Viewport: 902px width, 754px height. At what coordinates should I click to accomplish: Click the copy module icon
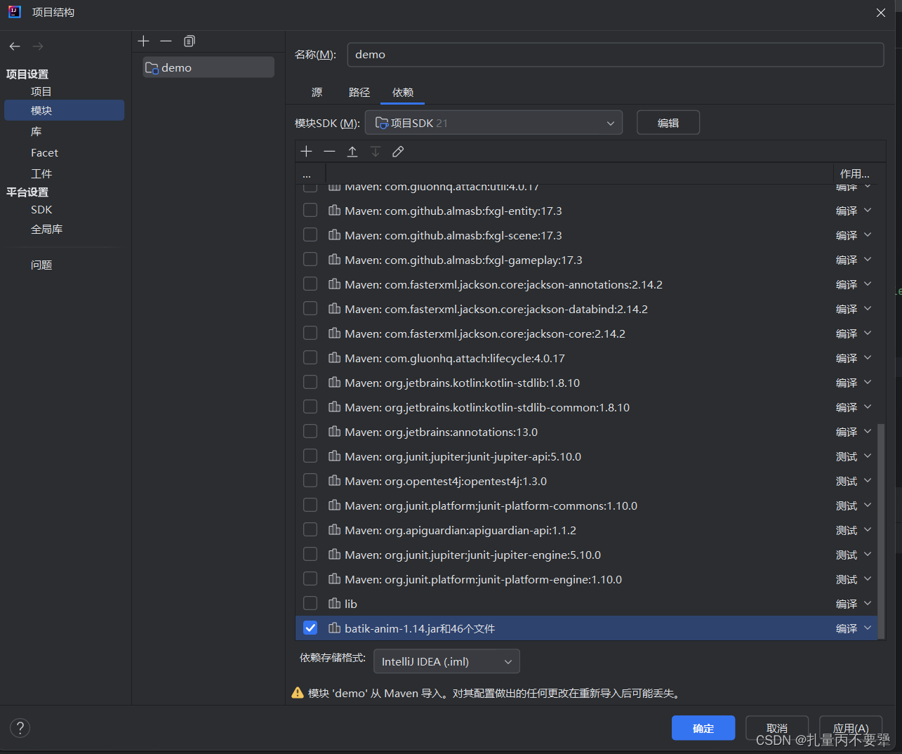(189, 41)
